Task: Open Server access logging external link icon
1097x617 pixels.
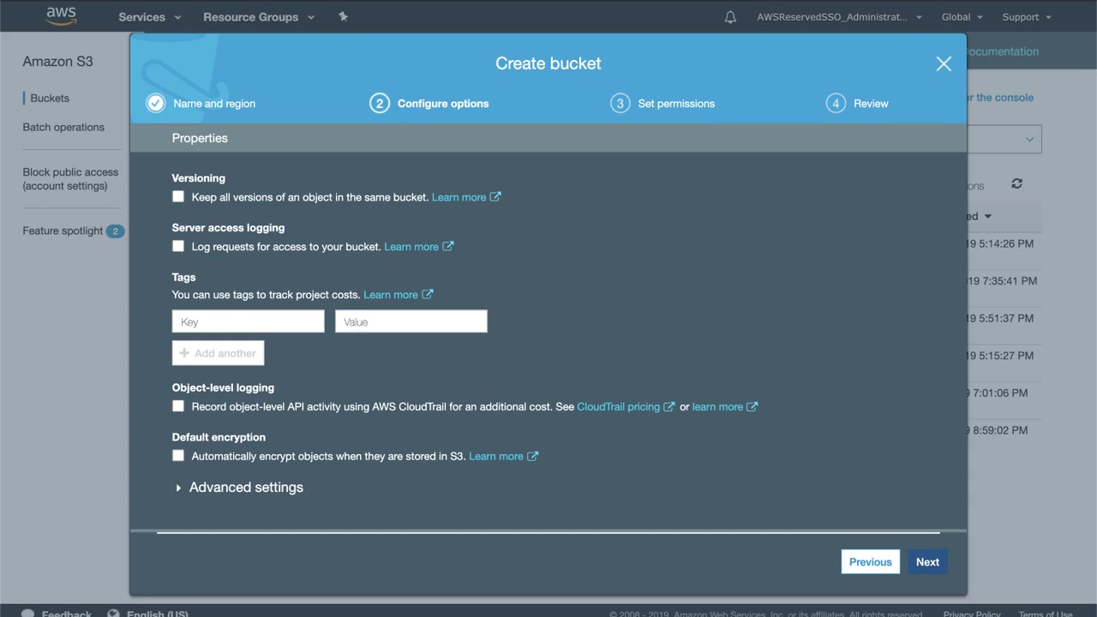Action: click(448, 246)
